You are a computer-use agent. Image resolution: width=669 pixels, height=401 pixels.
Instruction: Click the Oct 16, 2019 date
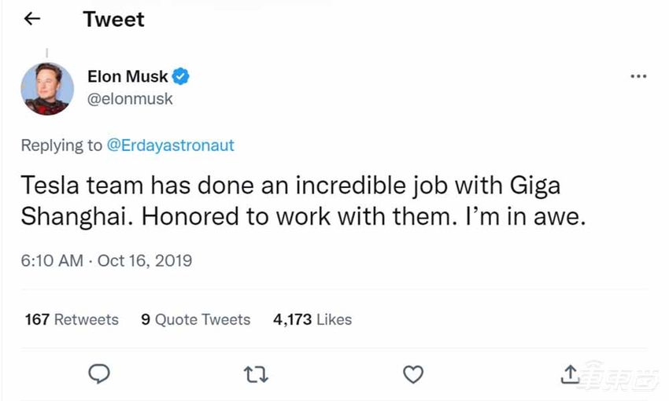(145, 260)
